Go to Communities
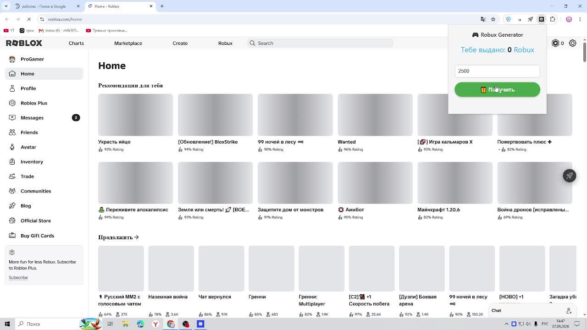The width and height of the screenshot is (587, 330). click(x=44, y=191)
